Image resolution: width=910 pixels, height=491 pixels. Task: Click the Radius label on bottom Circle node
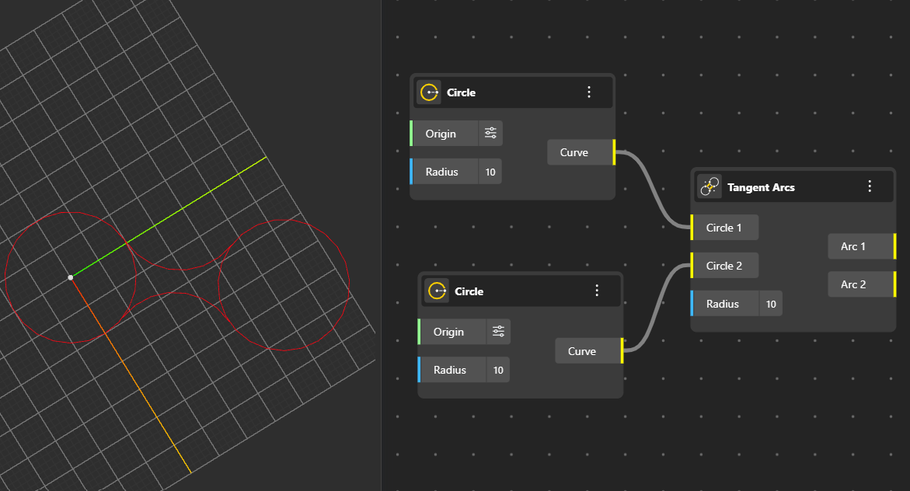(450, 370)
